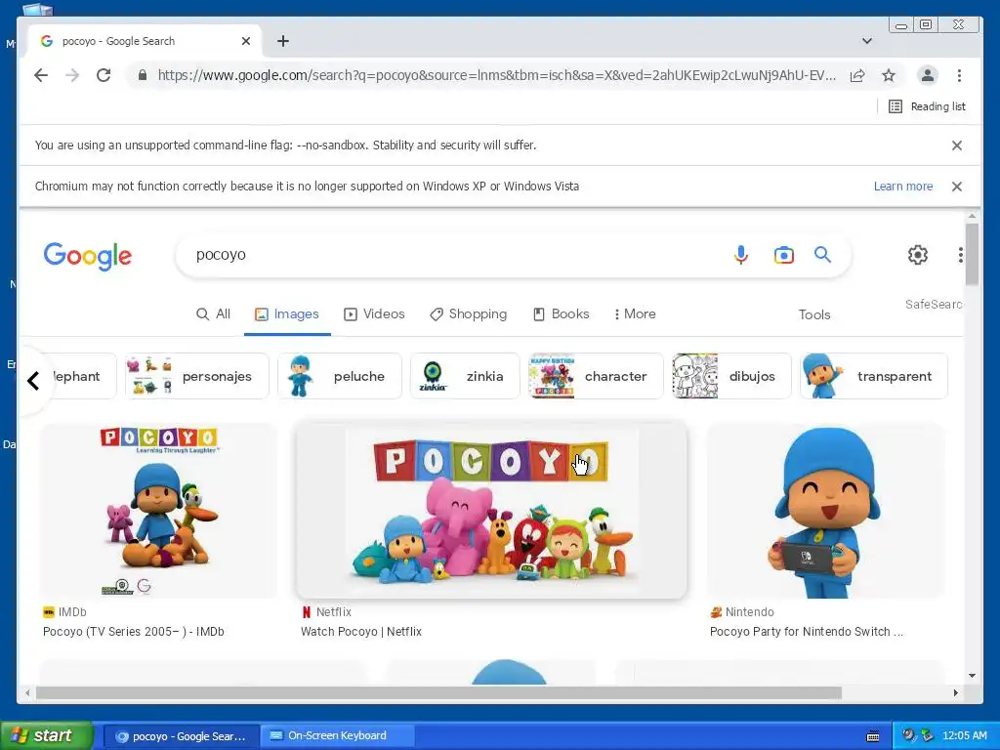
Task: Open a new tab with the plus button
Action: coord(283,41)
